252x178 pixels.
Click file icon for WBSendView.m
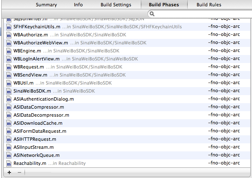9,75
